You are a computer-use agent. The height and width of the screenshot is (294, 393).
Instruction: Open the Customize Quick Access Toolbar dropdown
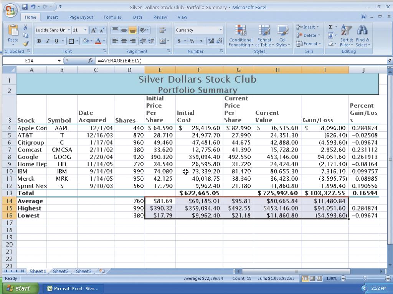coord(60,7)
